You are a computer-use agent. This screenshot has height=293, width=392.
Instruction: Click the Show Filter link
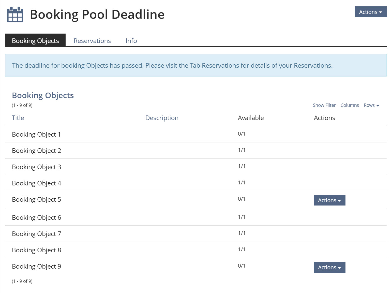click(x=324, y=105)
